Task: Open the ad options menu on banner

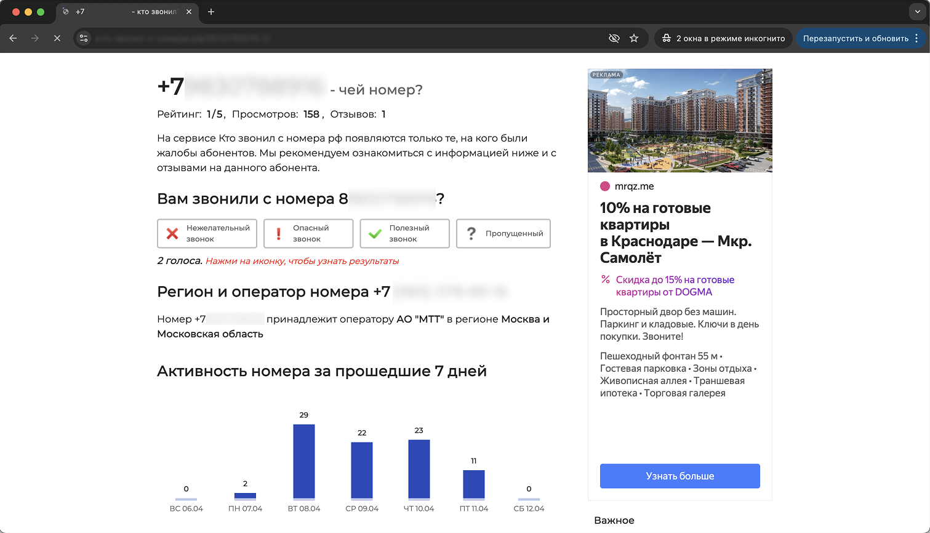Action: coord(763,77)
